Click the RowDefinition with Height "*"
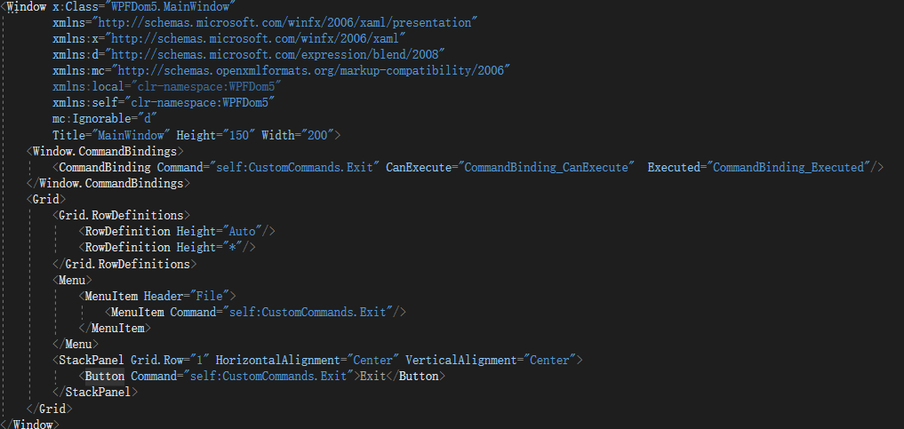Viewport: 904px width, 429px height. tap(168, 247)
